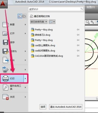Click the 保存 floppy disk icon

[x=6, y=42]
